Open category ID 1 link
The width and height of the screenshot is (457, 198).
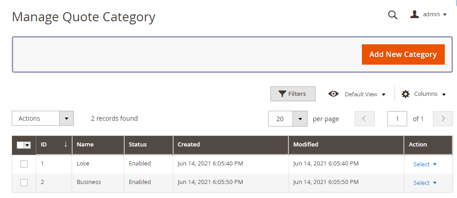click(x=42, y=164)
